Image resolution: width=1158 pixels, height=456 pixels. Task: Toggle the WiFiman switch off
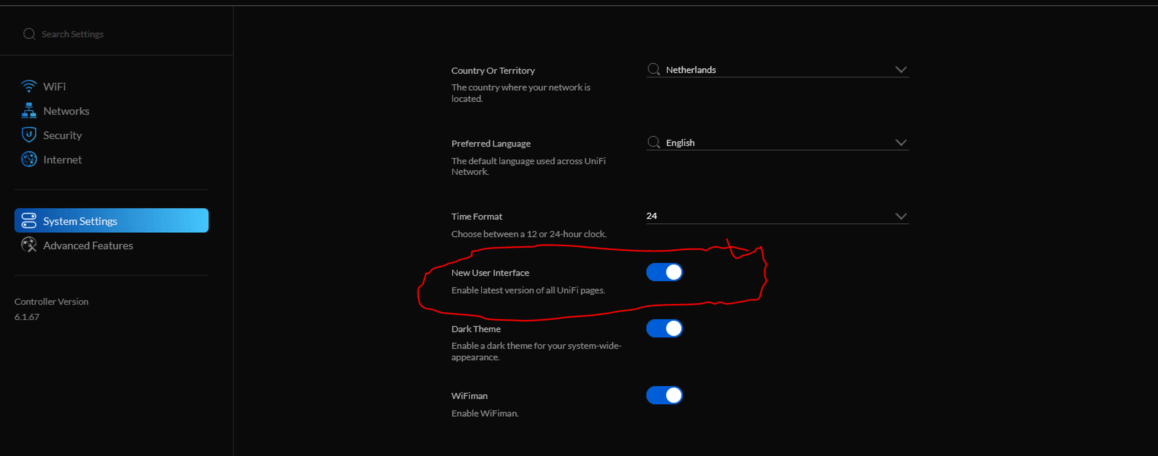664,395
